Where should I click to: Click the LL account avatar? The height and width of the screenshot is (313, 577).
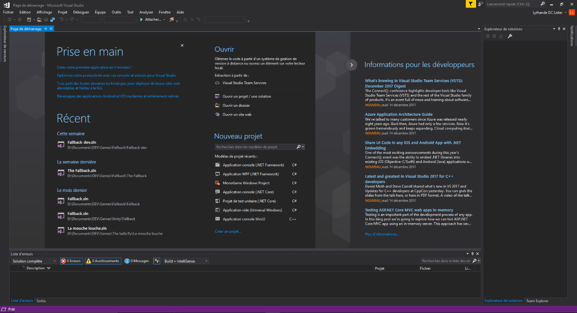click(x=571, y=12)
